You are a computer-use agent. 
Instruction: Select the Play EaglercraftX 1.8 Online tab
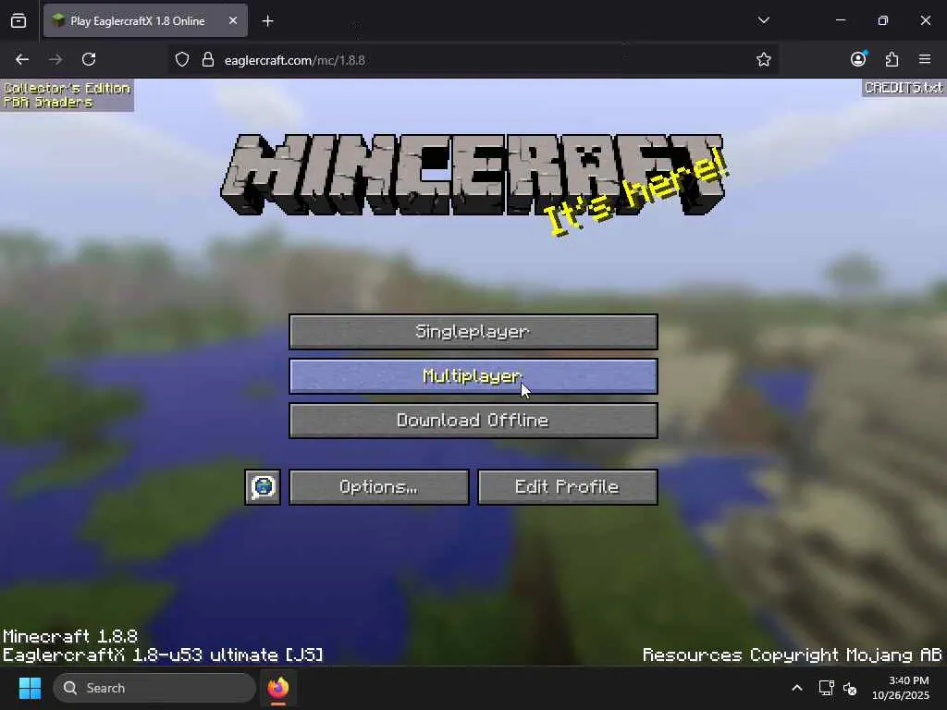tap(145, 20)
